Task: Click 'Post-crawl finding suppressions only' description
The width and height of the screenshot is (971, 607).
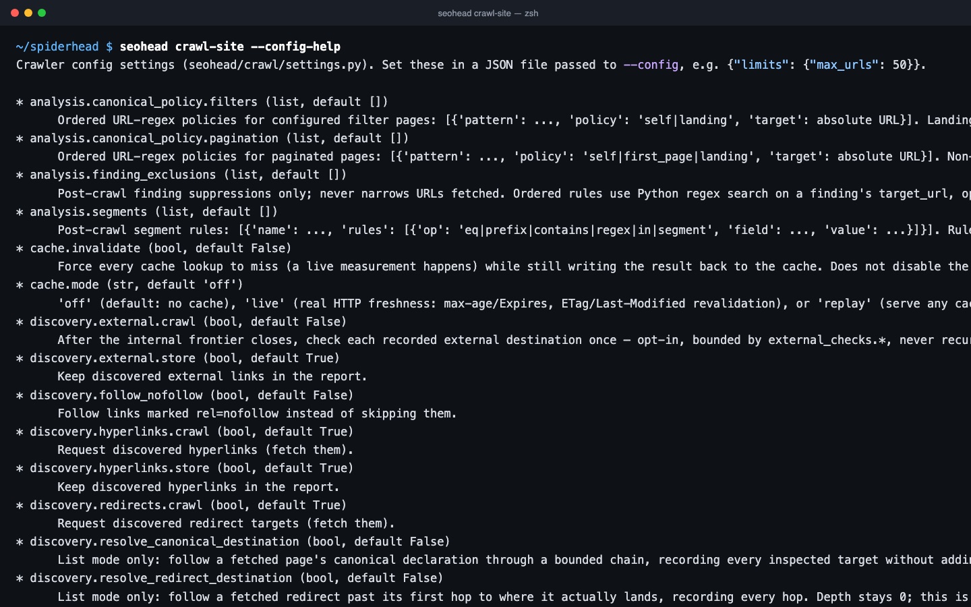Action: point(514,194)
